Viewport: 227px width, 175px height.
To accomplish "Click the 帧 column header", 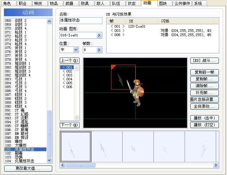I will [x=116, y=21].
